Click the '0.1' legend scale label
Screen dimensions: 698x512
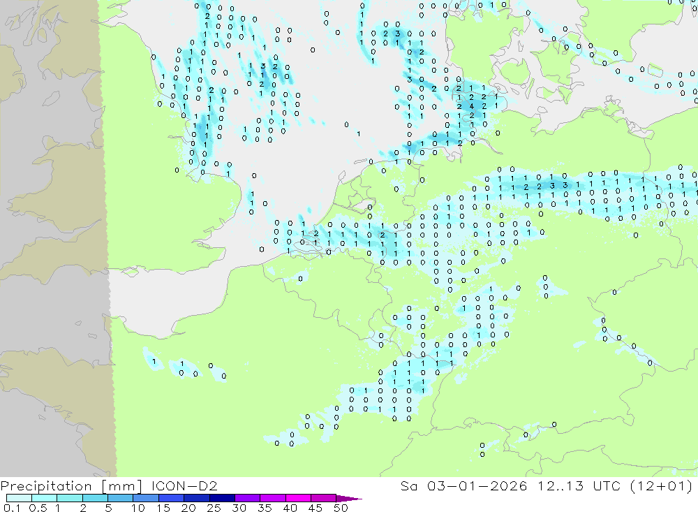tap(12, 508)
